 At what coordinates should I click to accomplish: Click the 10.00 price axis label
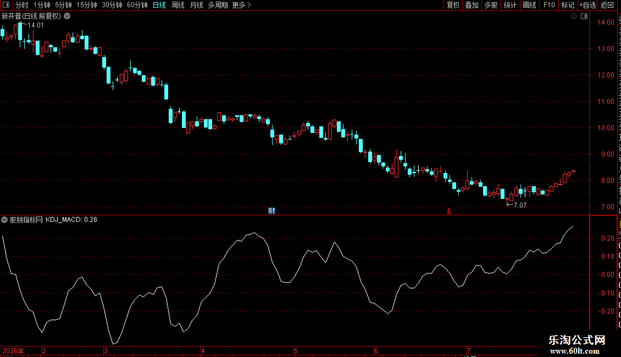pyautogui.click(x=606, y=128)
